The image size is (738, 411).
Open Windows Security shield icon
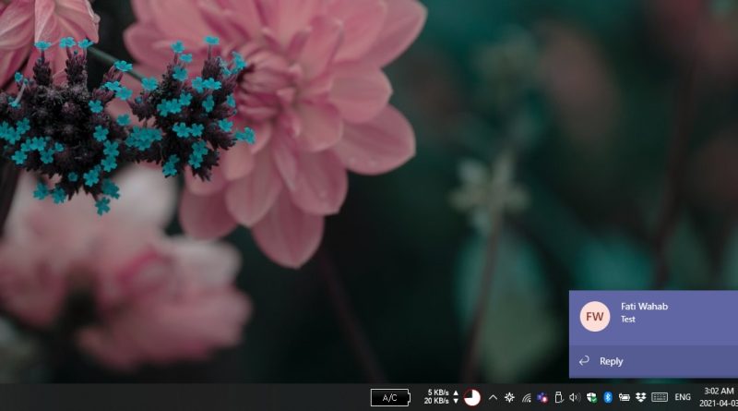click(591, 398)
